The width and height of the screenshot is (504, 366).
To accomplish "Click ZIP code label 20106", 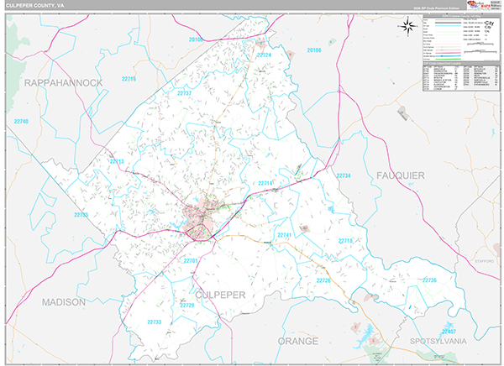I will (x=196, y=39).
